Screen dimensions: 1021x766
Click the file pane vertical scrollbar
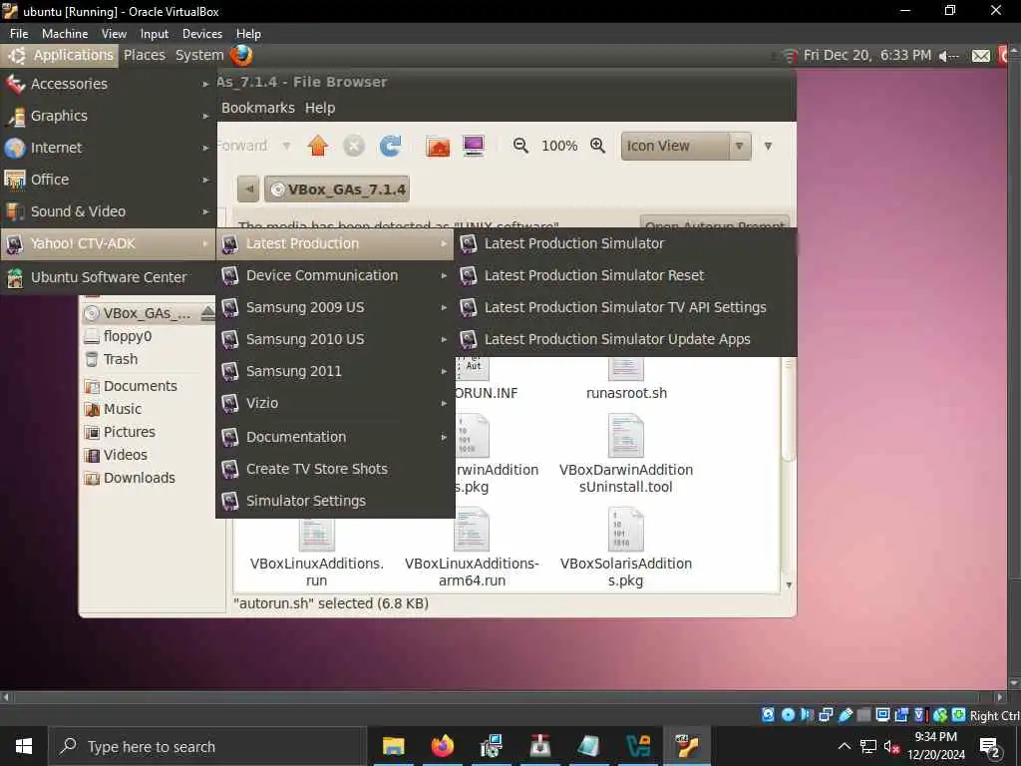coord(789,409)
